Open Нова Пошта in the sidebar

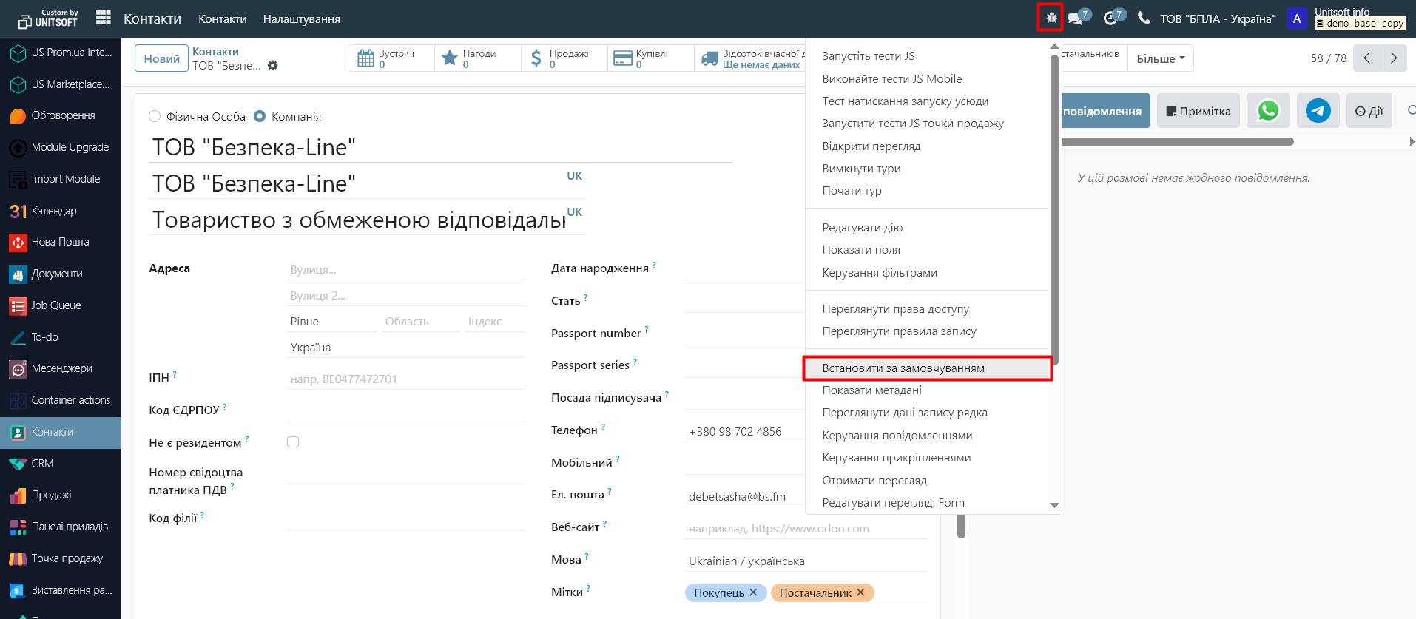(60, 242)
